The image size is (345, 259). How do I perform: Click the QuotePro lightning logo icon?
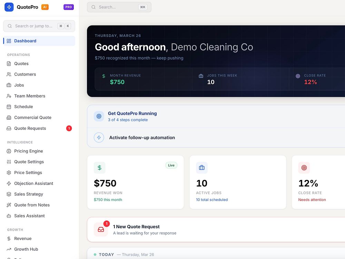coord(9,7)
